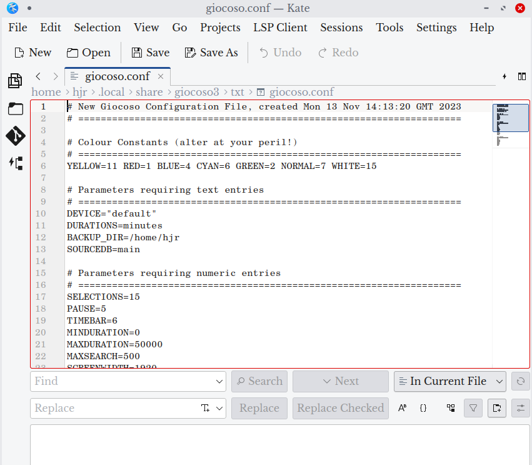Open the In Current File scope selector
The image size is (532, 465).
449,381
